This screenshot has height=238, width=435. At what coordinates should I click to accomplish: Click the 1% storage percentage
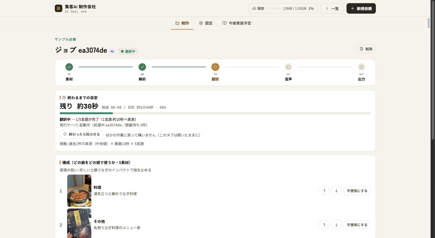click(311, 9)
